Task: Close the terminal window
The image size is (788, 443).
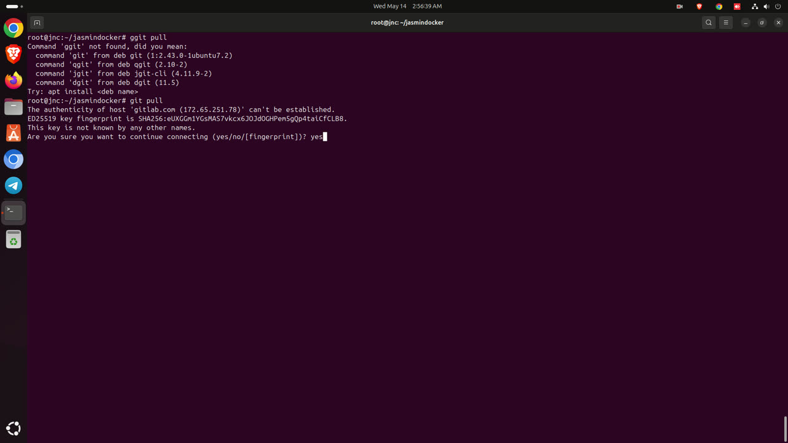Action: tap(778, 23)
